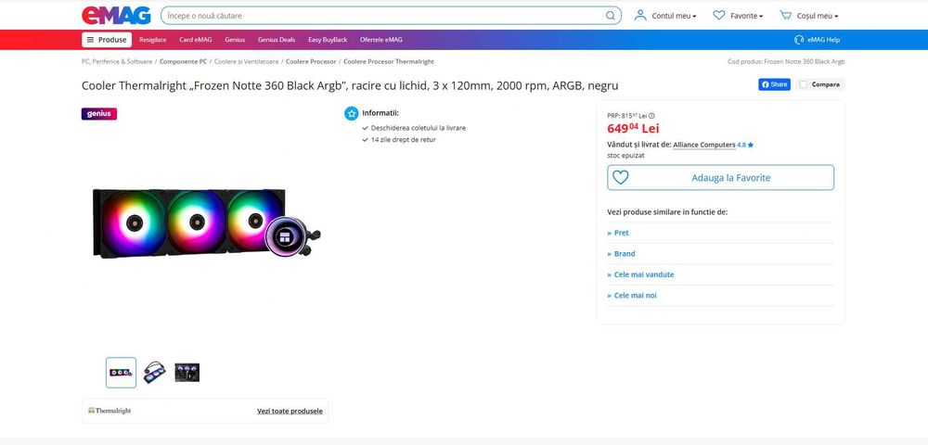
Task: Click the search magnifier icon
Action: click(x=611, y=16)
